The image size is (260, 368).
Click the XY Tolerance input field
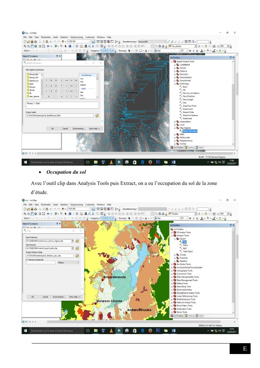point(40,262)
